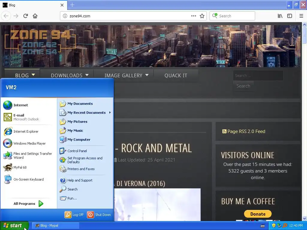Viewport: 307px width, 230px height.
Task: Click the taskbar clock showing 12:40 PM
Action: (296, 226)
